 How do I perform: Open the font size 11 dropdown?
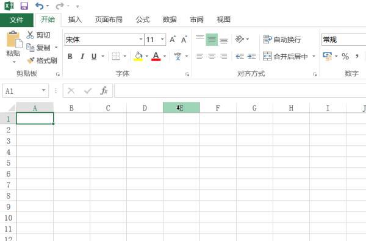click(162, 40)
